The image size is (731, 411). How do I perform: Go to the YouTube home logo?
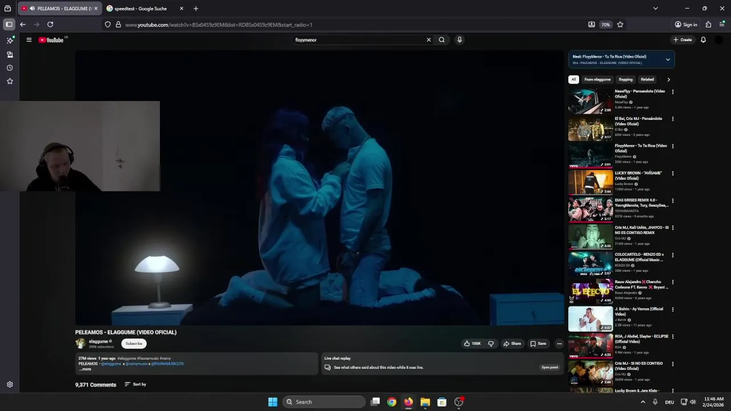coord(51,40)
